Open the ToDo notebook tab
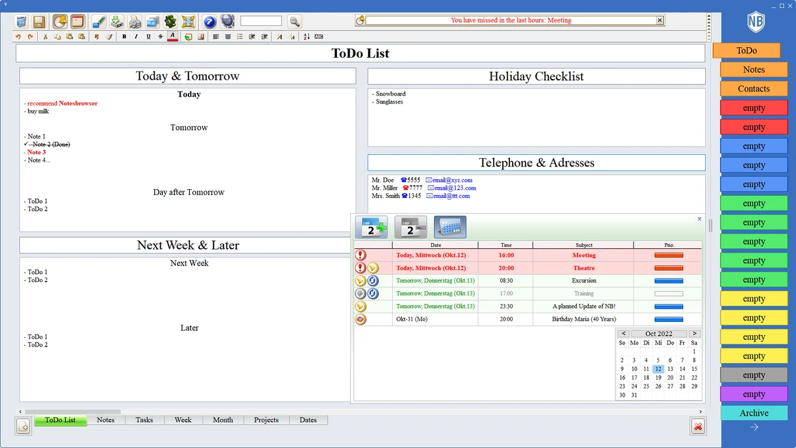This screenshot has width=796, height=448. coord(746,50)
